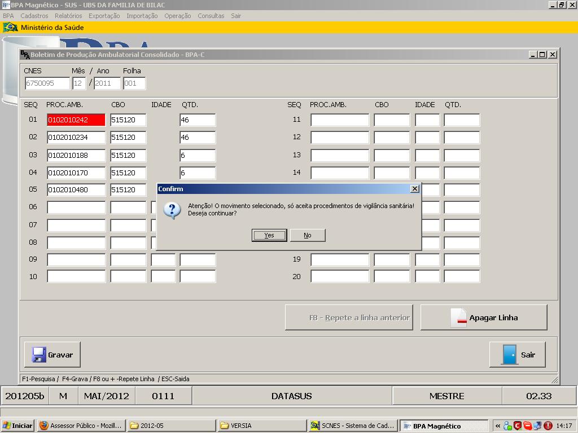Click the Sair door icon

[510, 355]
